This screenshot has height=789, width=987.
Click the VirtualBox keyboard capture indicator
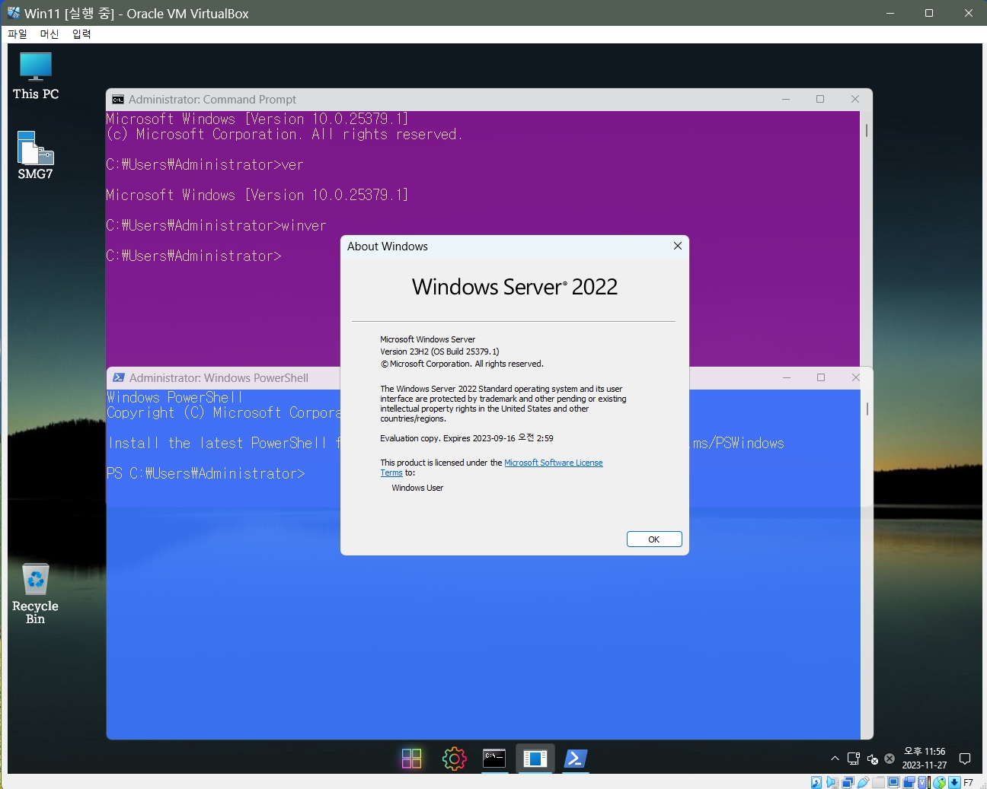[954, 782]
